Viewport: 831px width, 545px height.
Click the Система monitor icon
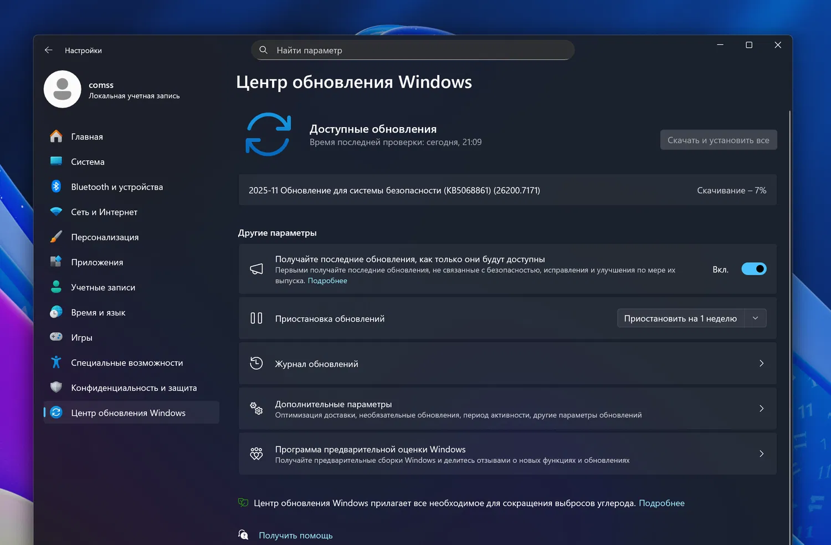click(x=56, y=161)
